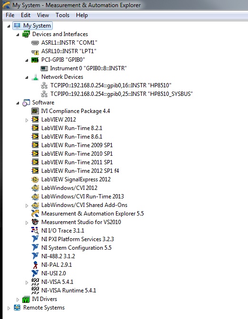
Task: Open the File menu
Action: (x=10, y=15)
